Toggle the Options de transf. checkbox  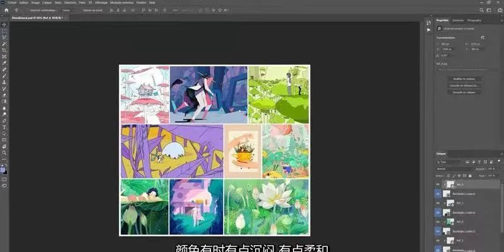(80, 10)
